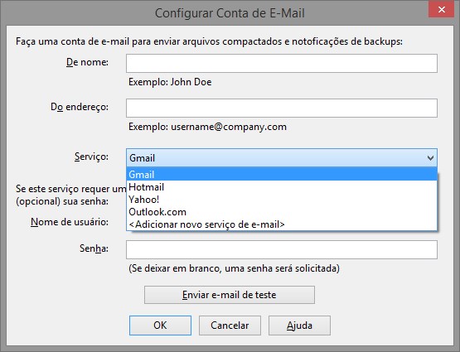
Task: Click the De nome text field
Action: [x=282, y=63]
